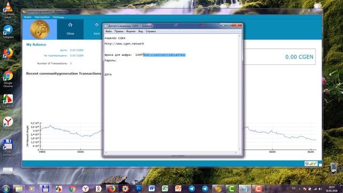
Task: Open first Telegram taskbar icon
Action: (192, 189)
